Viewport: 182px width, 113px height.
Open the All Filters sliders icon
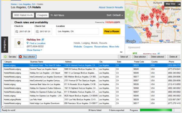(x=52, y=15)
